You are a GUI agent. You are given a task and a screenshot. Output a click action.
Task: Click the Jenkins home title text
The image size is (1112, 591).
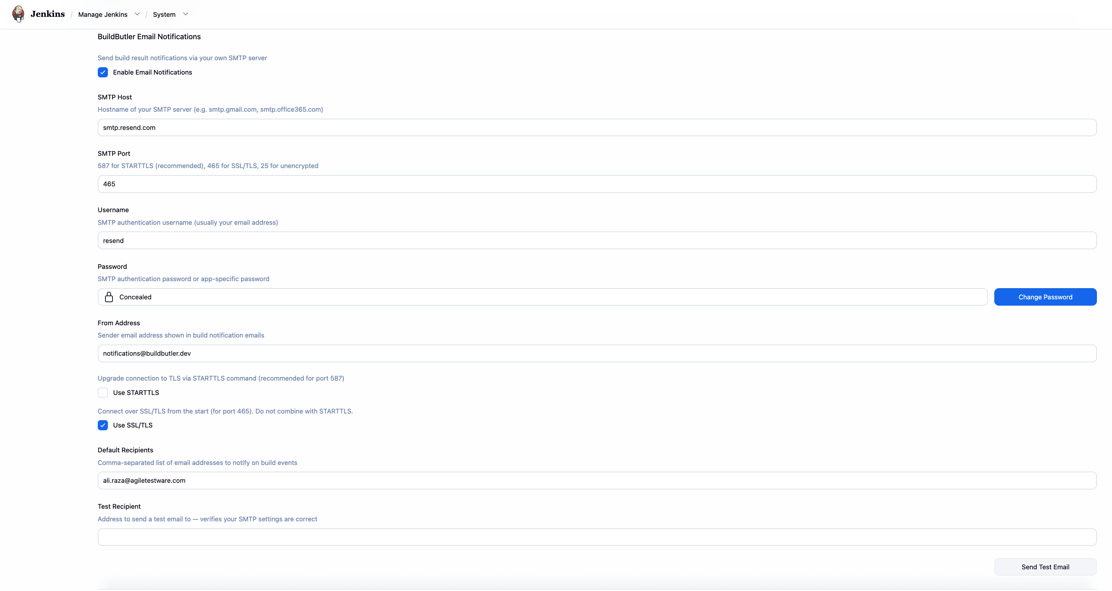(x=48, y=14)
